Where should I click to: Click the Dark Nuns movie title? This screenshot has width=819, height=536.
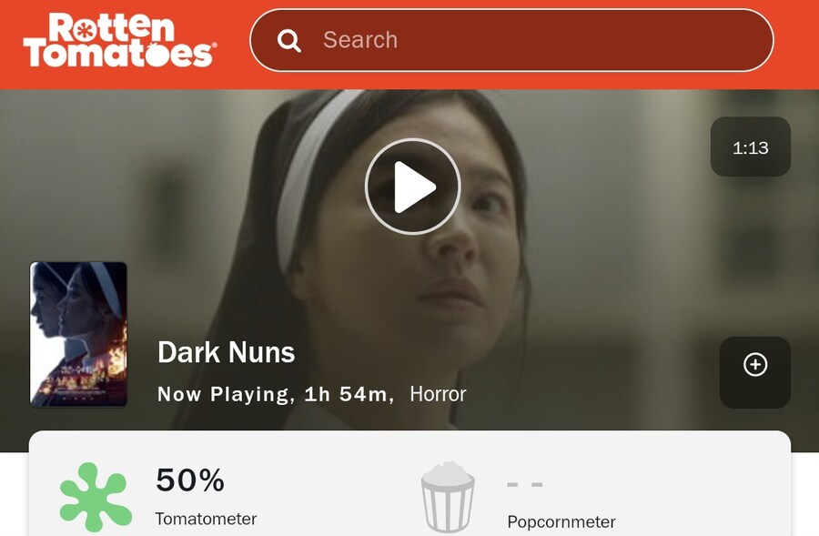[x=227, y=352]
